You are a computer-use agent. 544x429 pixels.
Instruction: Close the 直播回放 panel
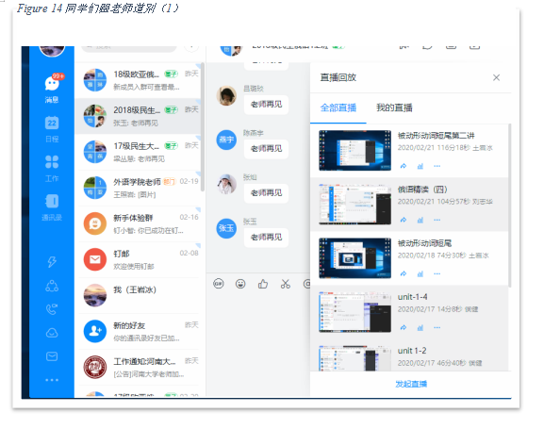pos(497,77)
